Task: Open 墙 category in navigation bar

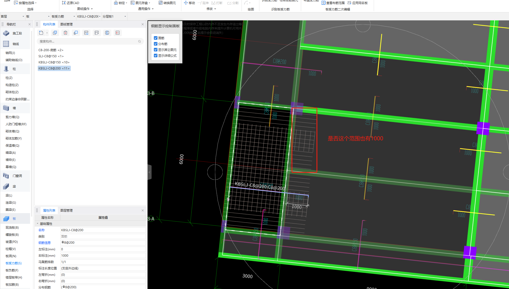Action: point(15,108)
